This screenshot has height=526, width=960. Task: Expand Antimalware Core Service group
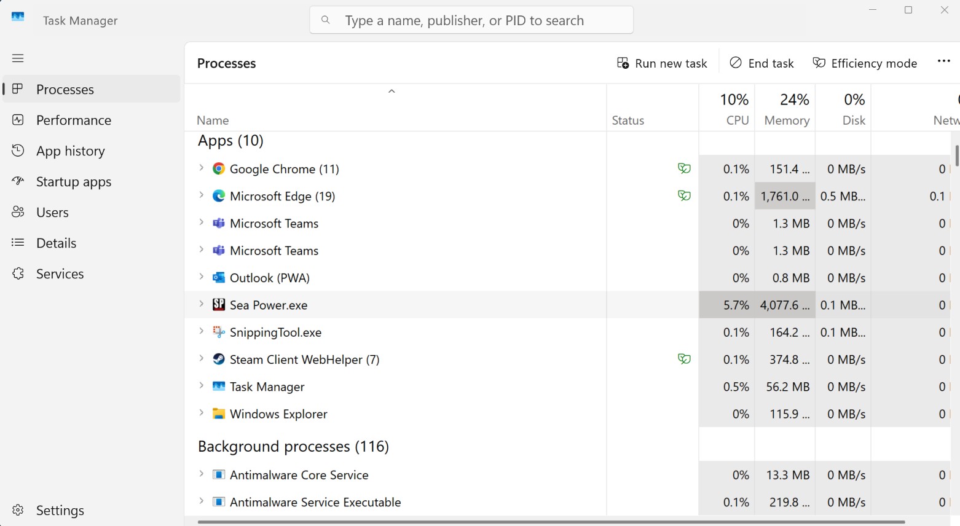click(201, 474)
